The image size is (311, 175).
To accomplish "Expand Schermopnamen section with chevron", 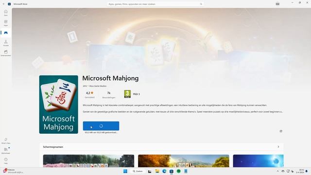I will tap(278, 147).
